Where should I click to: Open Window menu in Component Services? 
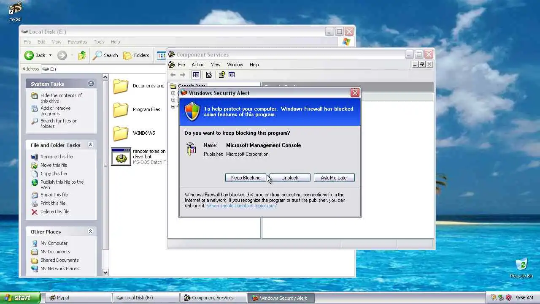click(x=235, y=65)
